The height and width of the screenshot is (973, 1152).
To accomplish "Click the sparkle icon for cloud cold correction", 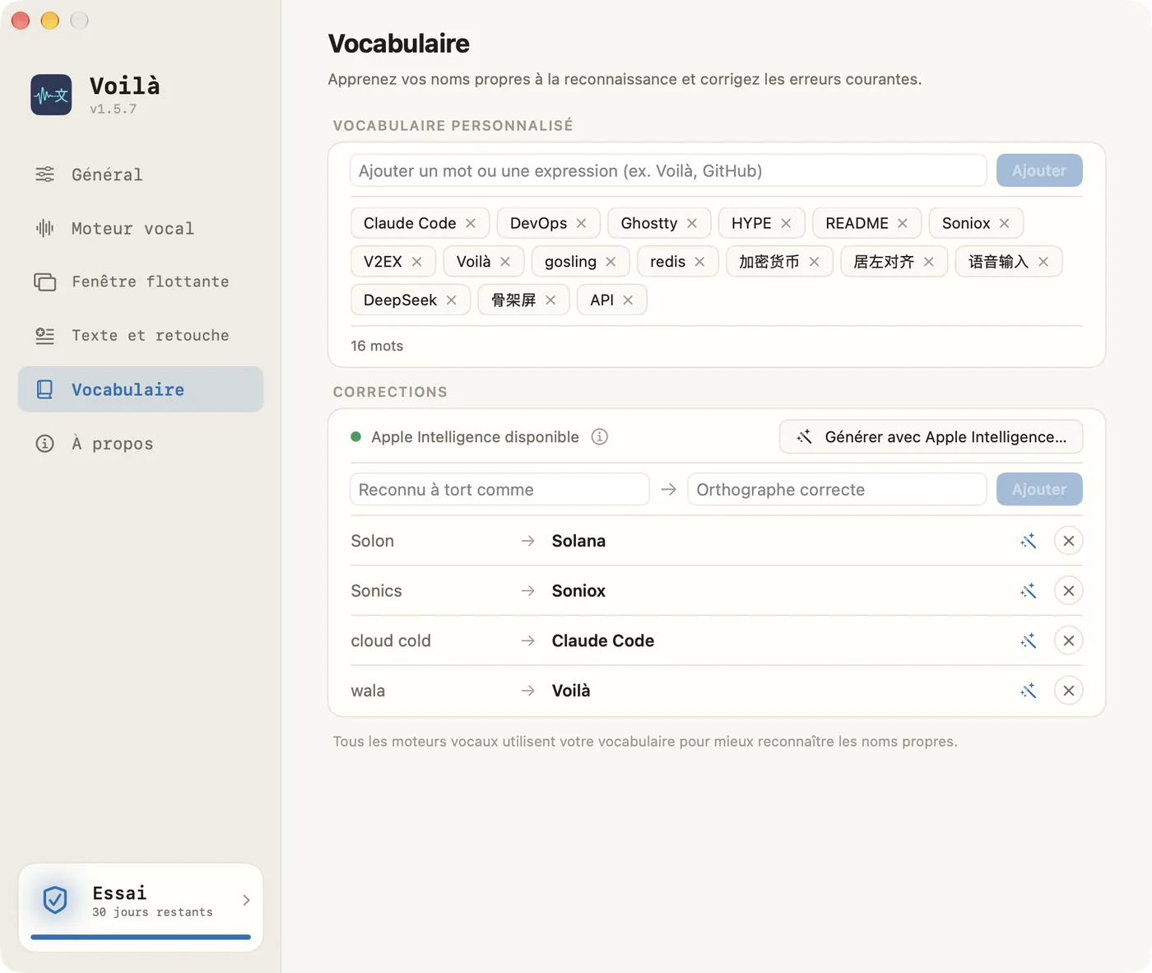I will click(x=1029, y=640).
